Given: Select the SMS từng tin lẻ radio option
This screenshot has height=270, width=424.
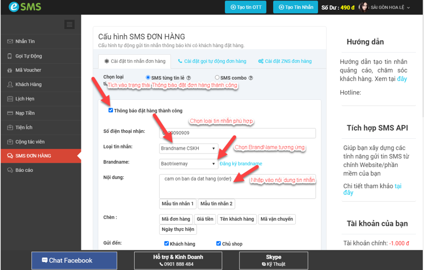Looking at the screenshot, I should [x=148, y=78].
